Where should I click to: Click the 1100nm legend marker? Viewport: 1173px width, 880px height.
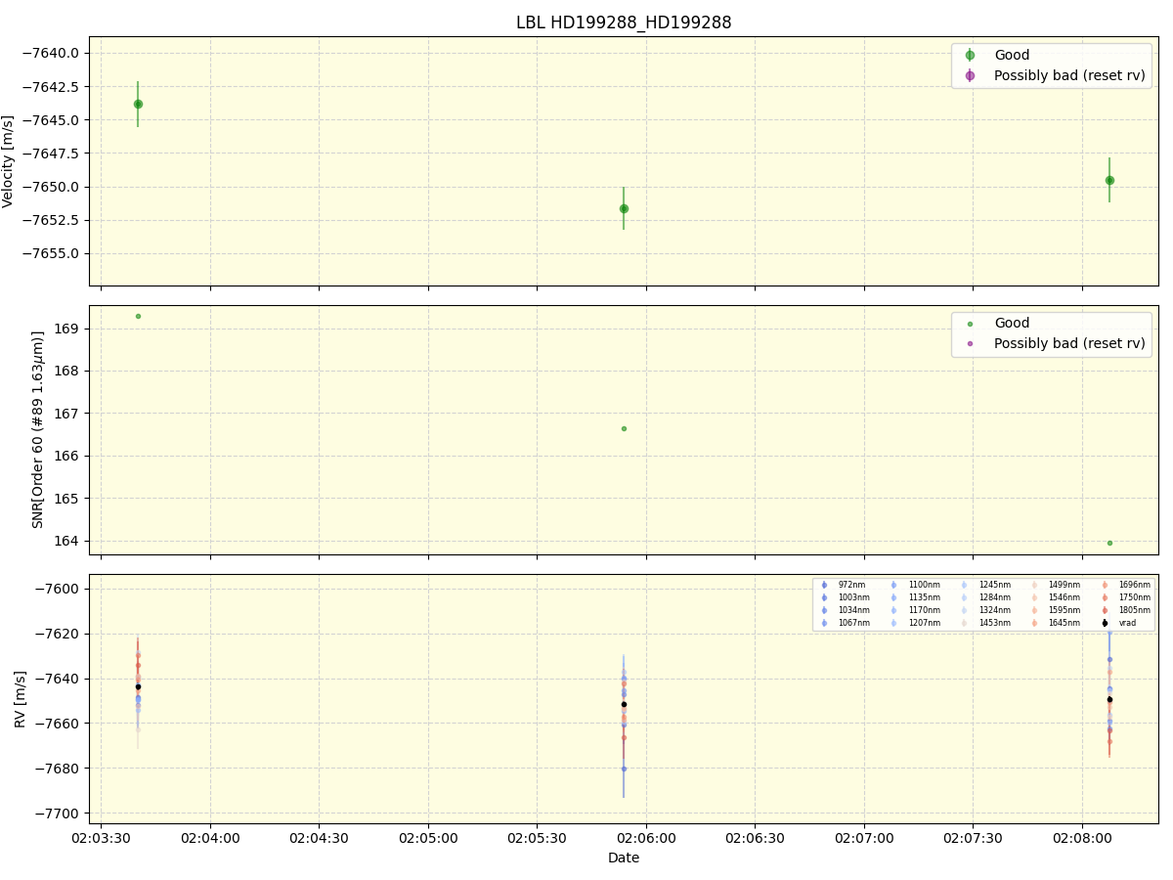893,585
